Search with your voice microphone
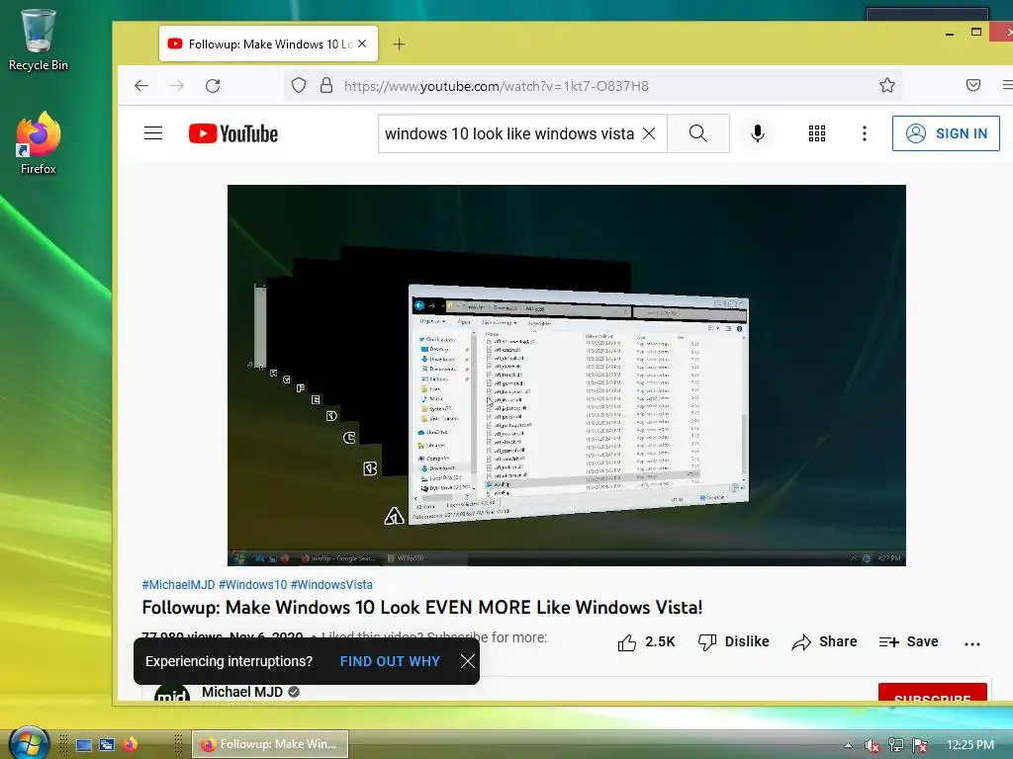Image resolution: width=1013 pixels, height=759 pixels. tap(758, 133)
